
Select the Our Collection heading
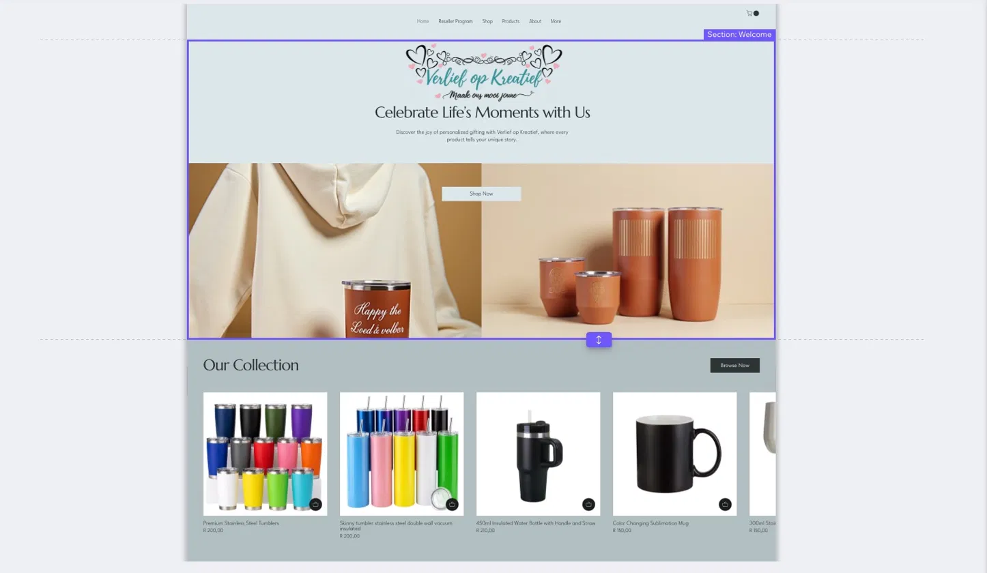[x=251, y=365]
